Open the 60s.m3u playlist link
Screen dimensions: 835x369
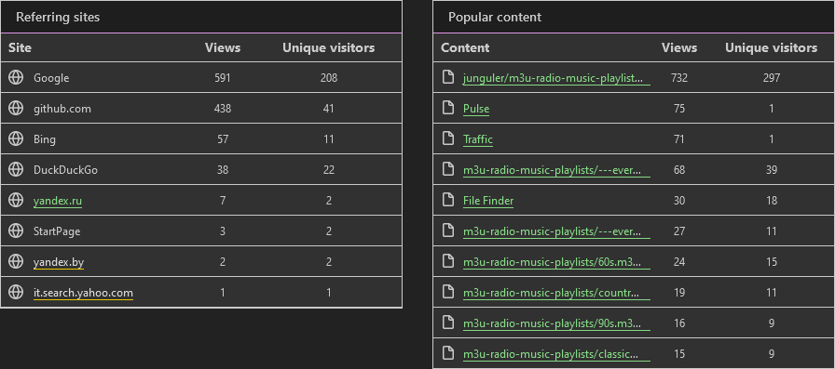click(x=556, y=262)
